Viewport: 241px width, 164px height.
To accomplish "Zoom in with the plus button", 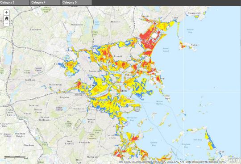I will click(x=6, y=12).
